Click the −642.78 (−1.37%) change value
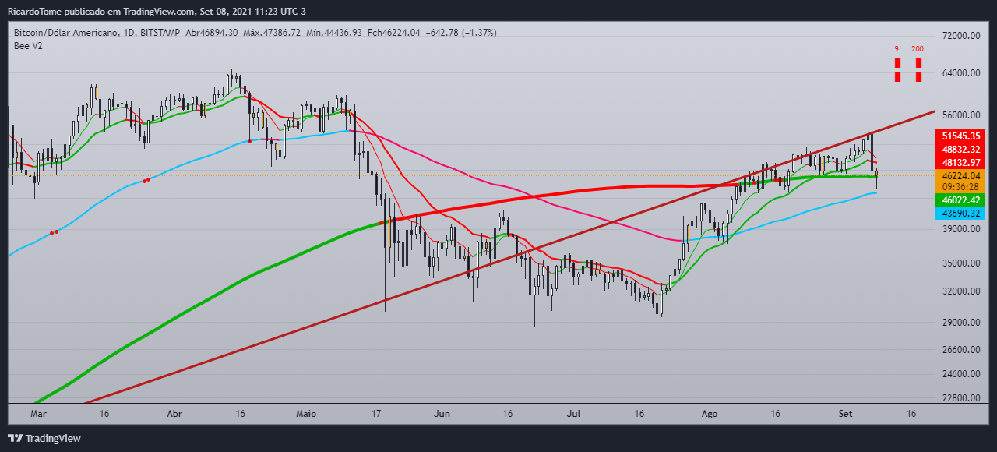Image resolution: width=997 pixels, height=452 pixels. (463, 33)
